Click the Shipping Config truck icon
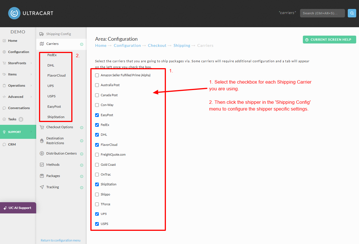Image resolution: width=359 pixels, height=244 pixels. pos(42,34)
